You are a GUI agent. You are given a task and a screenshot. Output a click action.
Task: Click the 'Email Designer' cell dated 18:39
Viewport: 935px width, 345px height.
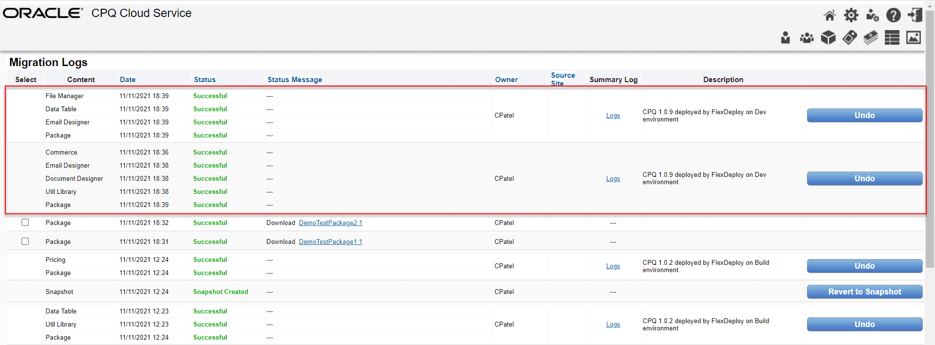68,122
